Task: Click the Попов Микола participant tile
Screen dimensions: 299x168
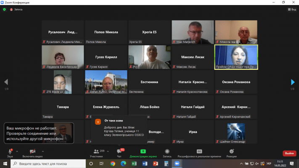Action: pyautogui.click(x=106, y=32)
